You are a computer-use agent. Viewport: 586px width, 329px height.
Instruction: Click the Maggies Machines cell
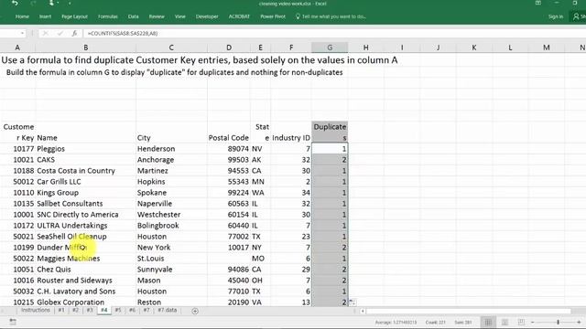pos(85,259)
